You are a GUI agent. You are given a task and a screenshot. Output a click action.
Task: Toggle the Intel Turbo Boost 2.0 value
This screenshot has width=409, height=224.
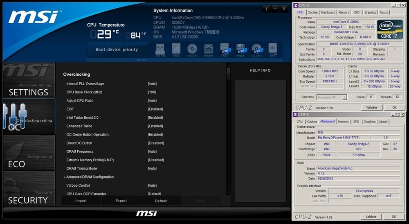(x=155, y=118)
